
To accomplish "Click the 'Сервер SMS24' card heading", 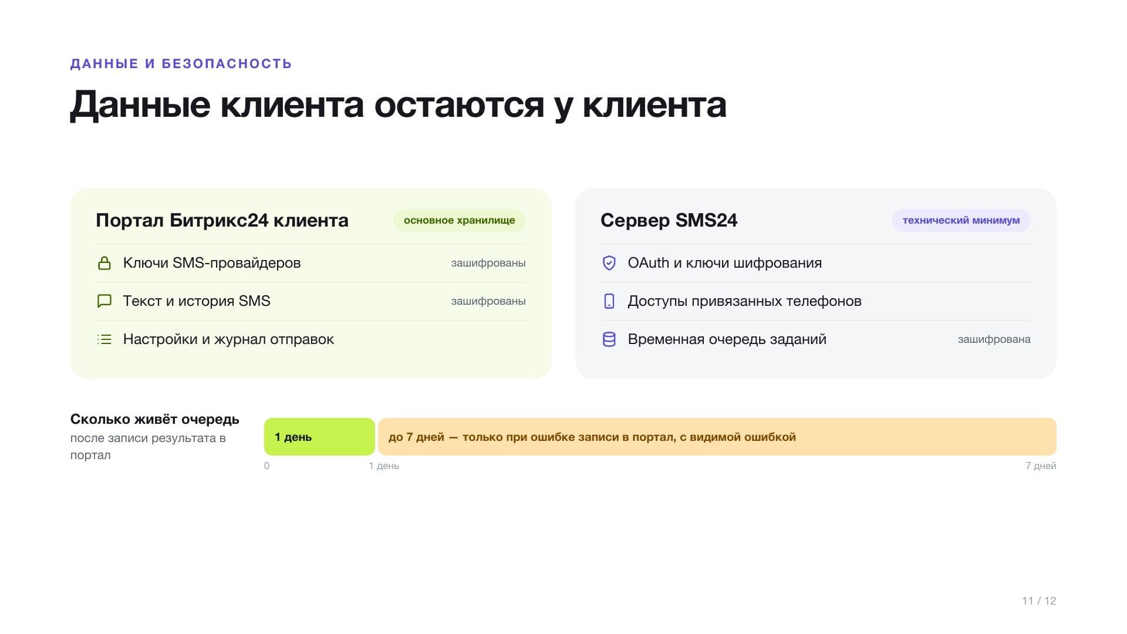I will click(669, 220).
